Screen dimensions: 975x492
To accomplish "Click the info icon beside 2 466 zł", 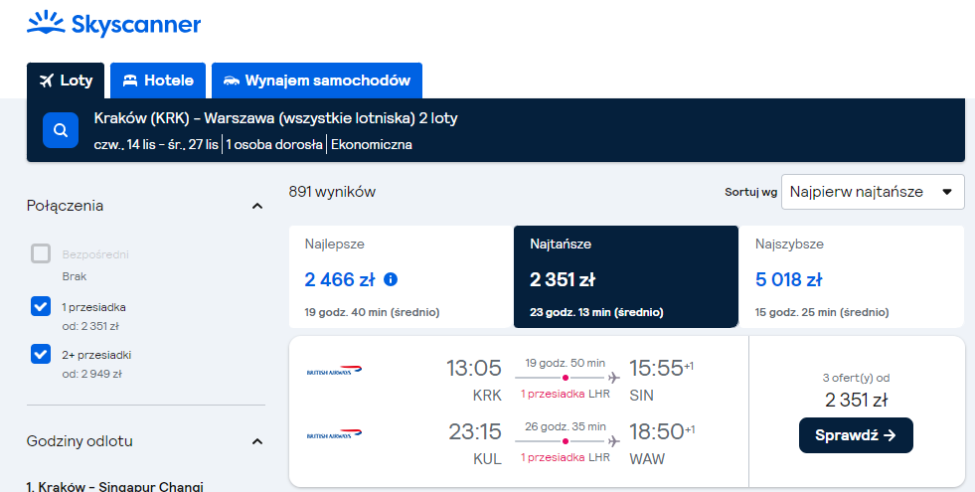I will [391, 279].
